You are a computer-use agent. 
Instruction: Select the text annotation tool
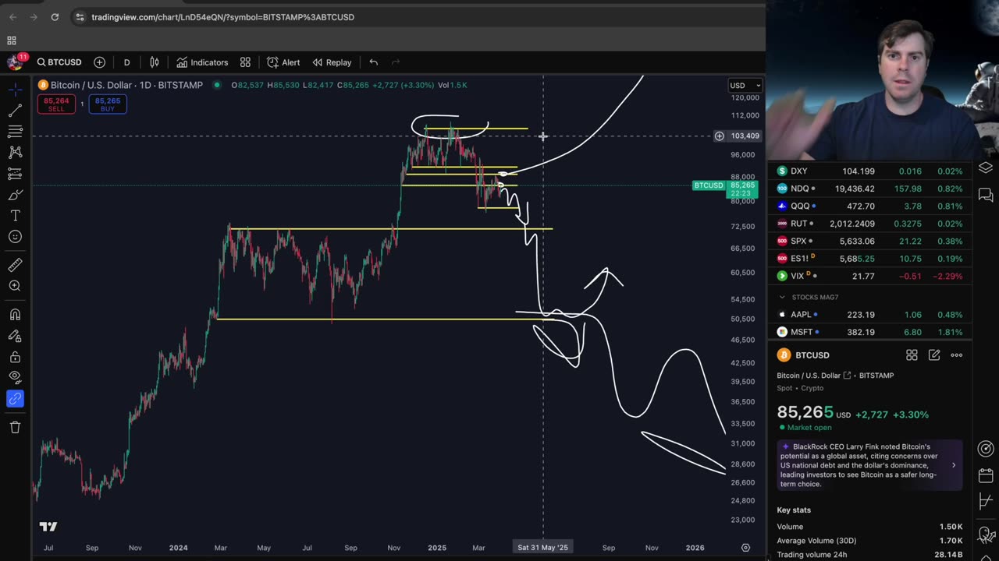point(15,216)
